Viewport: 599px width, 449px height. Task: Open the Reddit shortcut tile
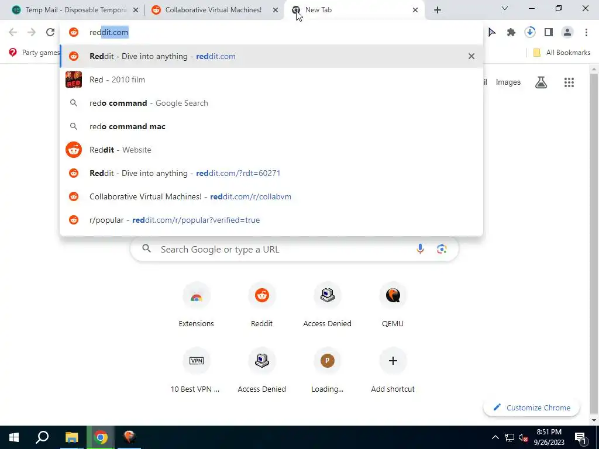(x=261, y=305)
